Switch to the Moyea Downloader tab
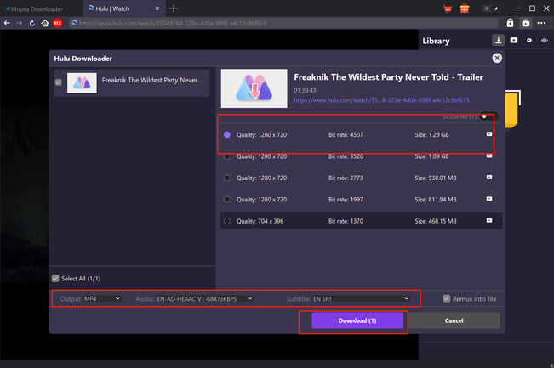The image size is (554, 368). point(34,9)
